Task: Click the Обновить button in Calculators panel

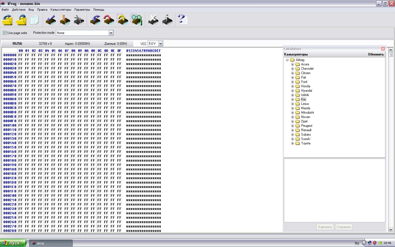Action: 376,54
